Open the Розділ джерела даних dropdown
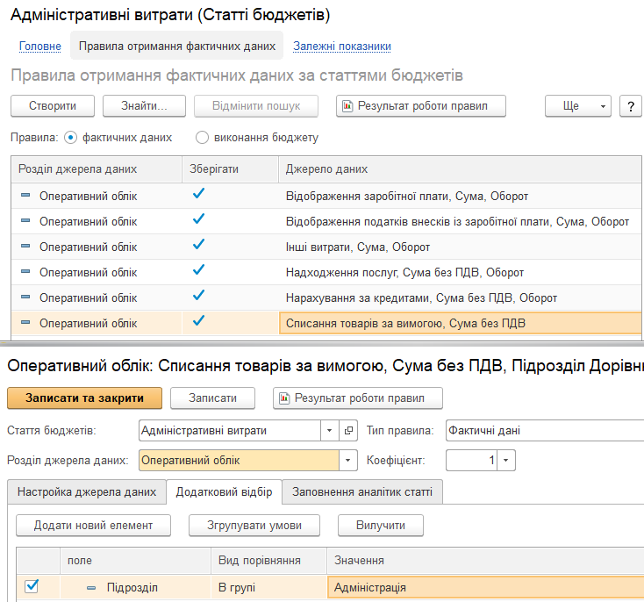Image resolution: width=644 pixels, height=602 pixels. 349,461
